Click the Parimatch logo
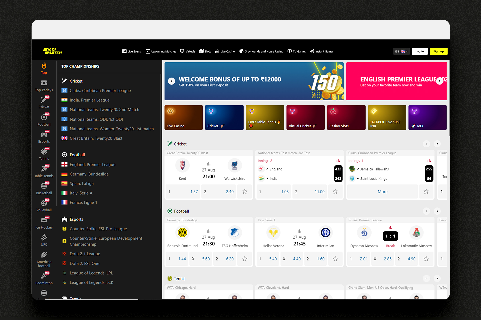The height and width of the screenshot is (320, 481). 53,51
